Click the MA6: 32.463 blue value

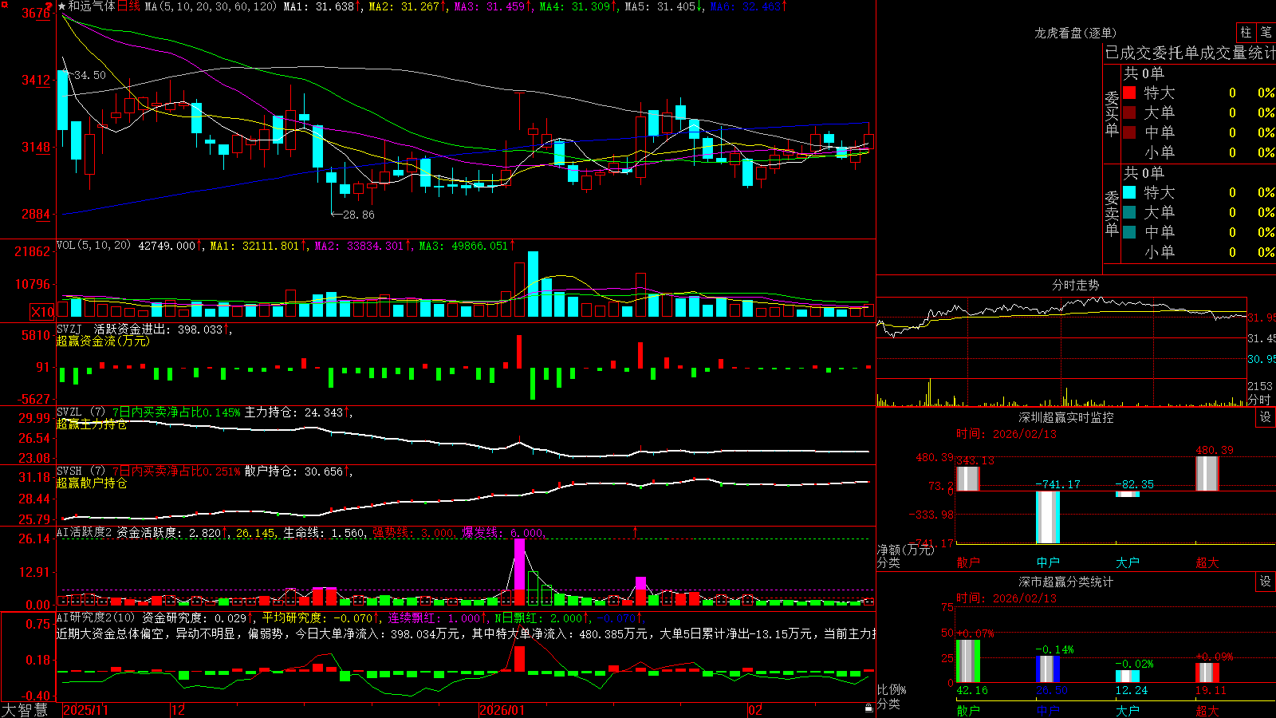(x=745, y=6)
